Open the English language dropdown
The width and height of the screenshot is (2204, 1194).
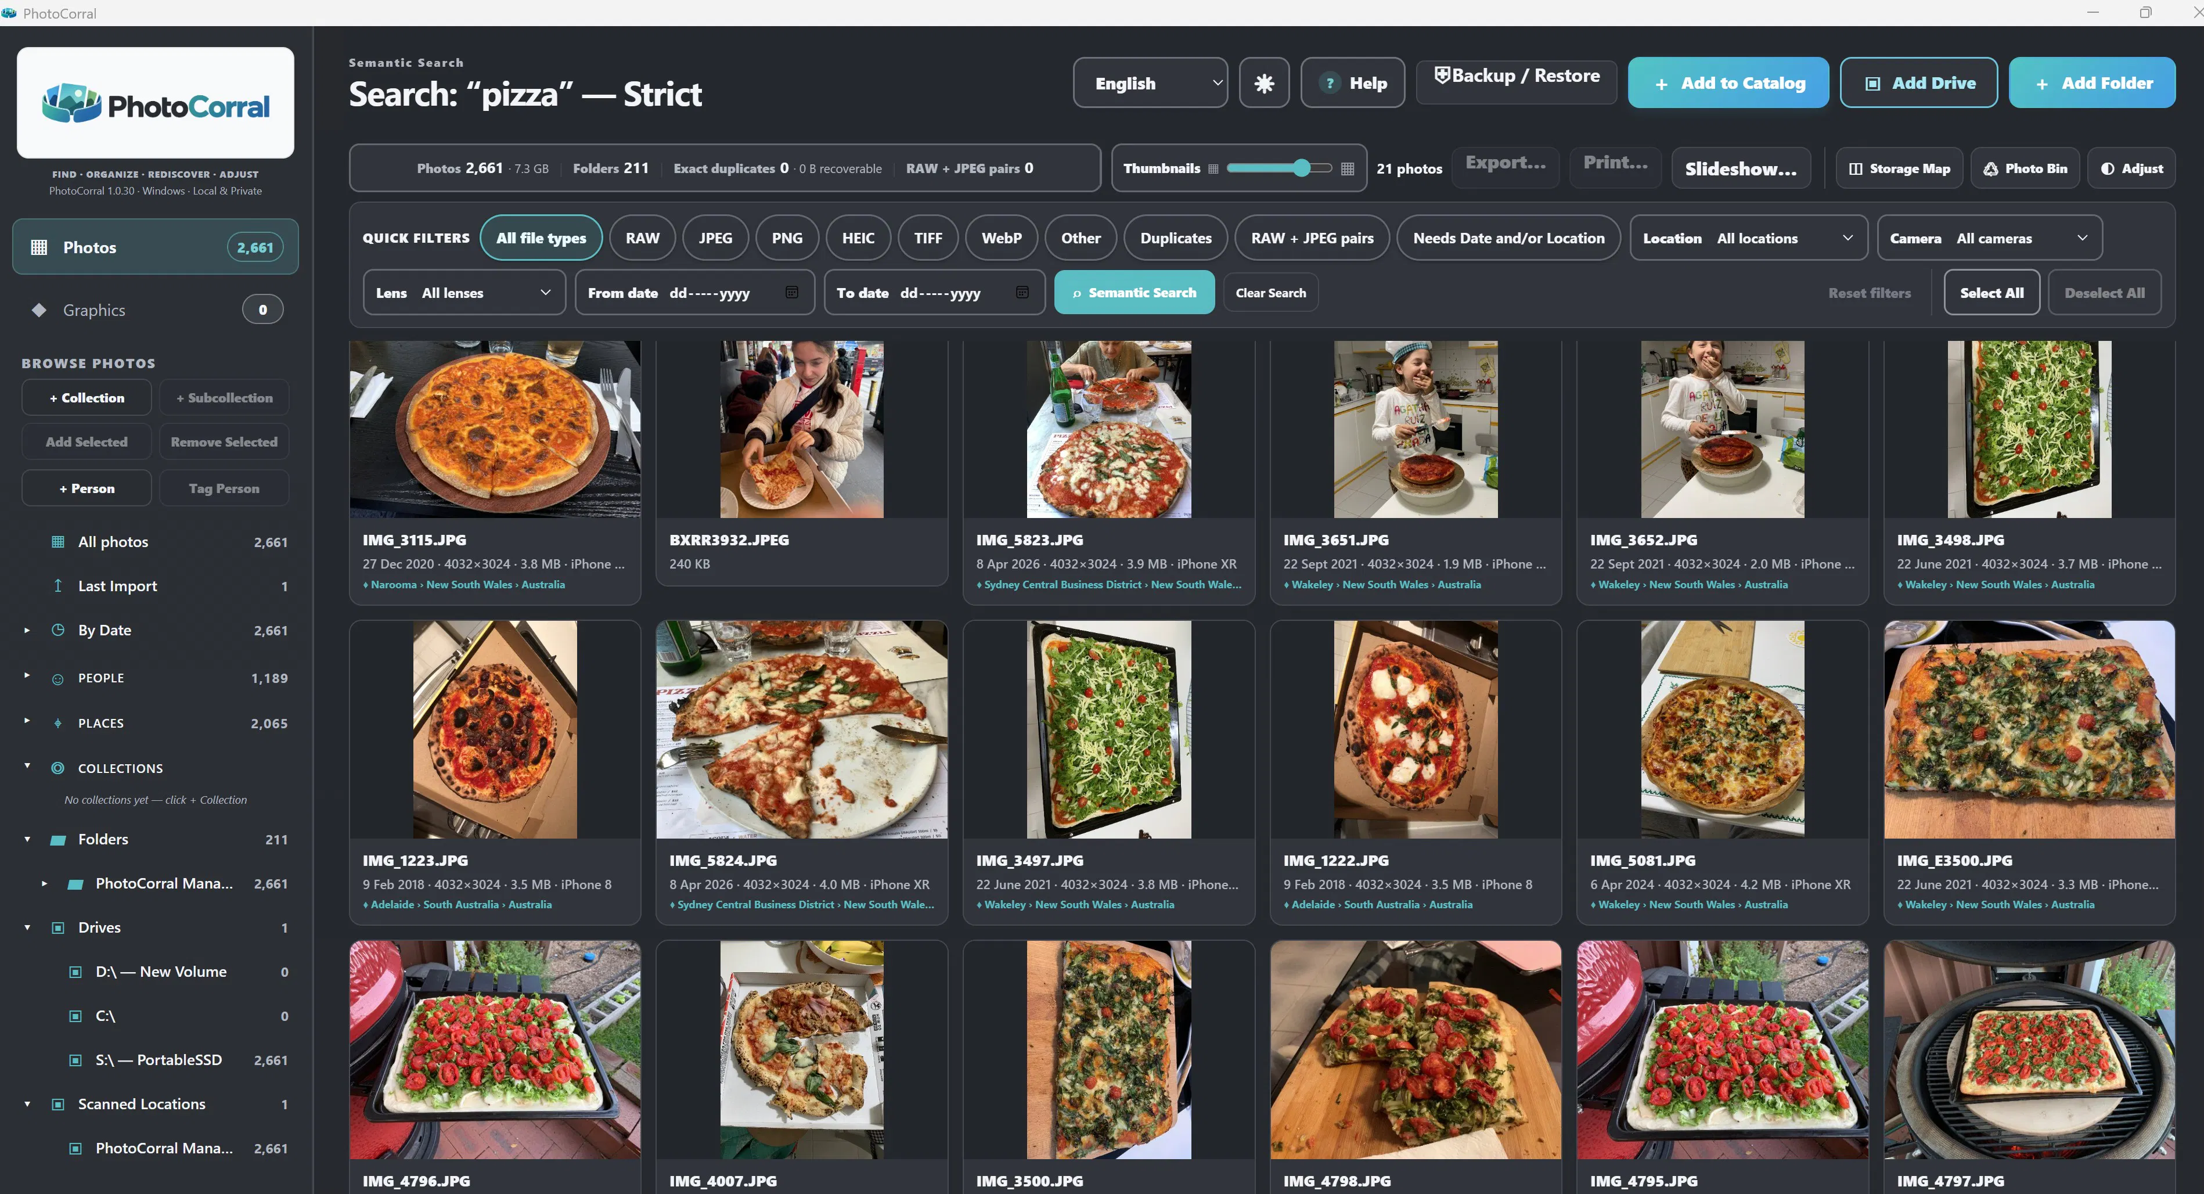(x=1150, y=83)
